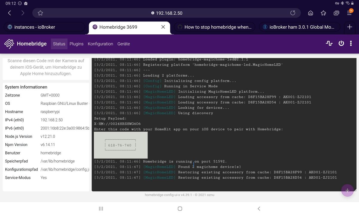Viewport: 359px width, 215px height.
Task: Open the Konfiguration page
Action: pyautogui.click(x=100, y=44)
